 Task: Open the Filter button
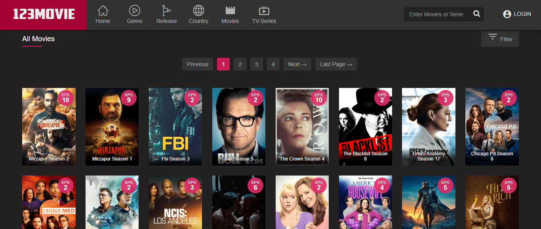tap(500, 39)
